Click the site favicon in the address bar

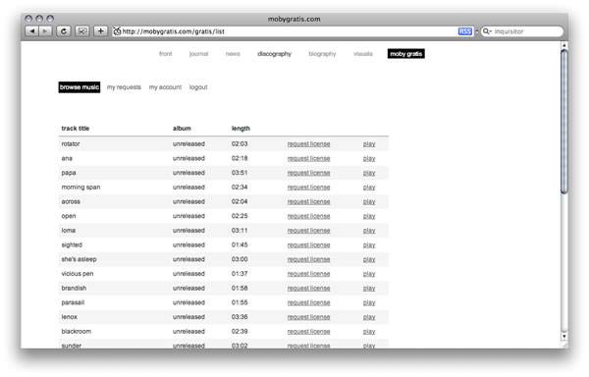click(117, 31)
